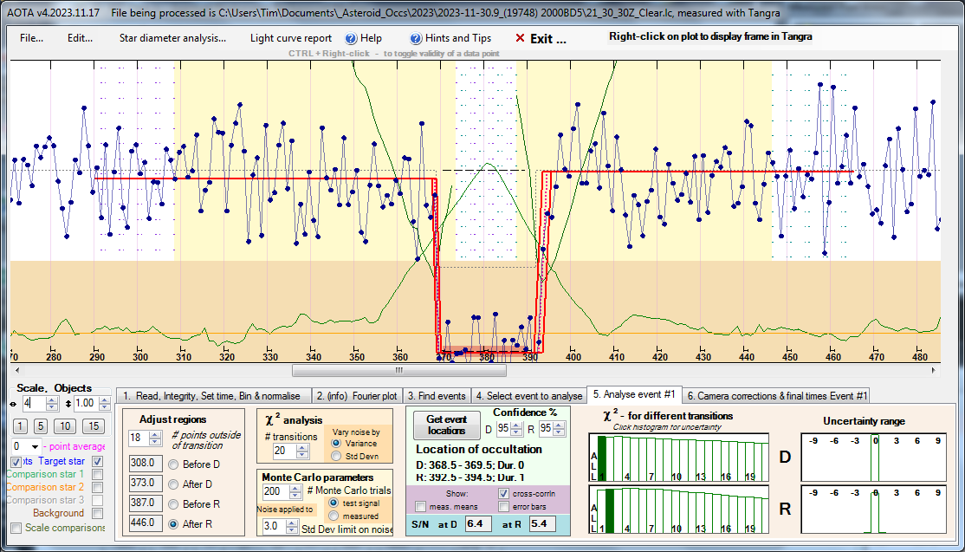Open the File... menu
This screenshot has width=965, height=552.
31,38
